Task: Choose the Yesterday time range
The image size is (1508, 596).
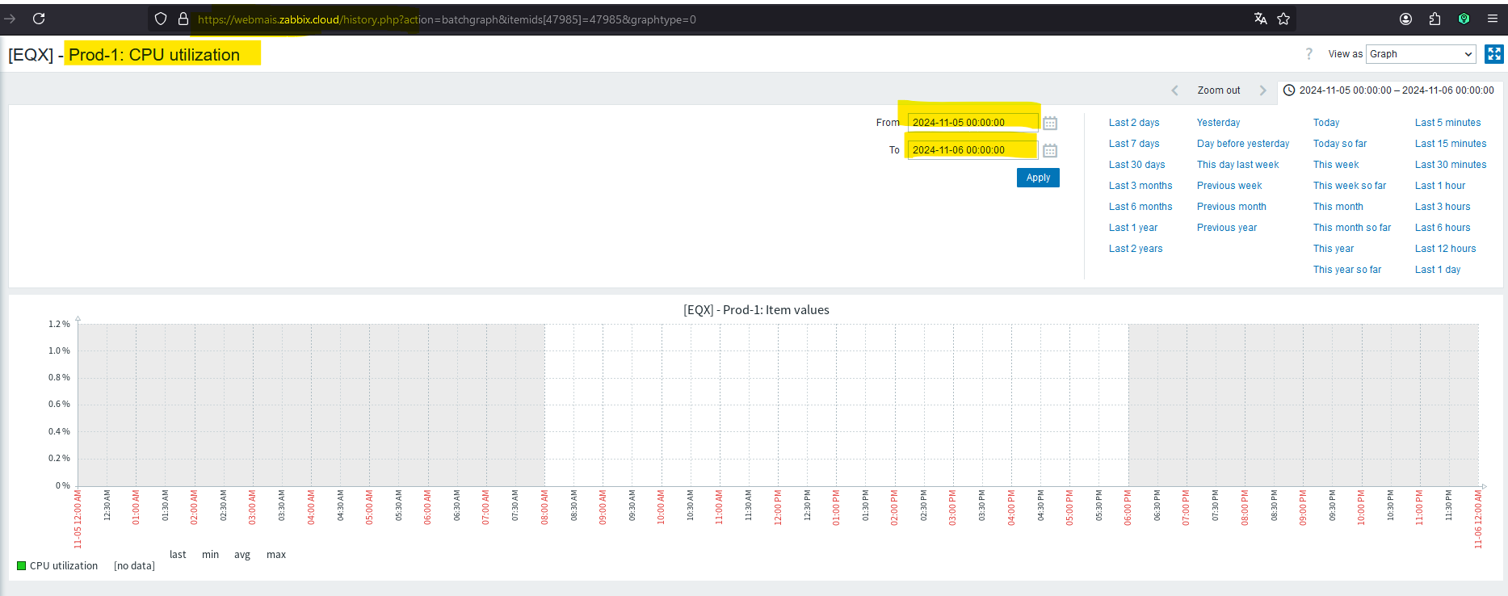Action: [x=1218, y=123]
